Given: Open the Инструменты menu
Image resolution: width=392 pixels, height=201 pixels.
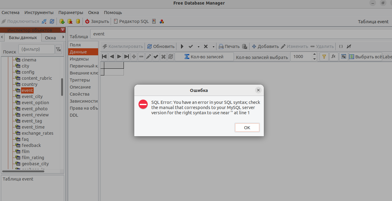Looking at the screenshot, I should coord(39,13).
